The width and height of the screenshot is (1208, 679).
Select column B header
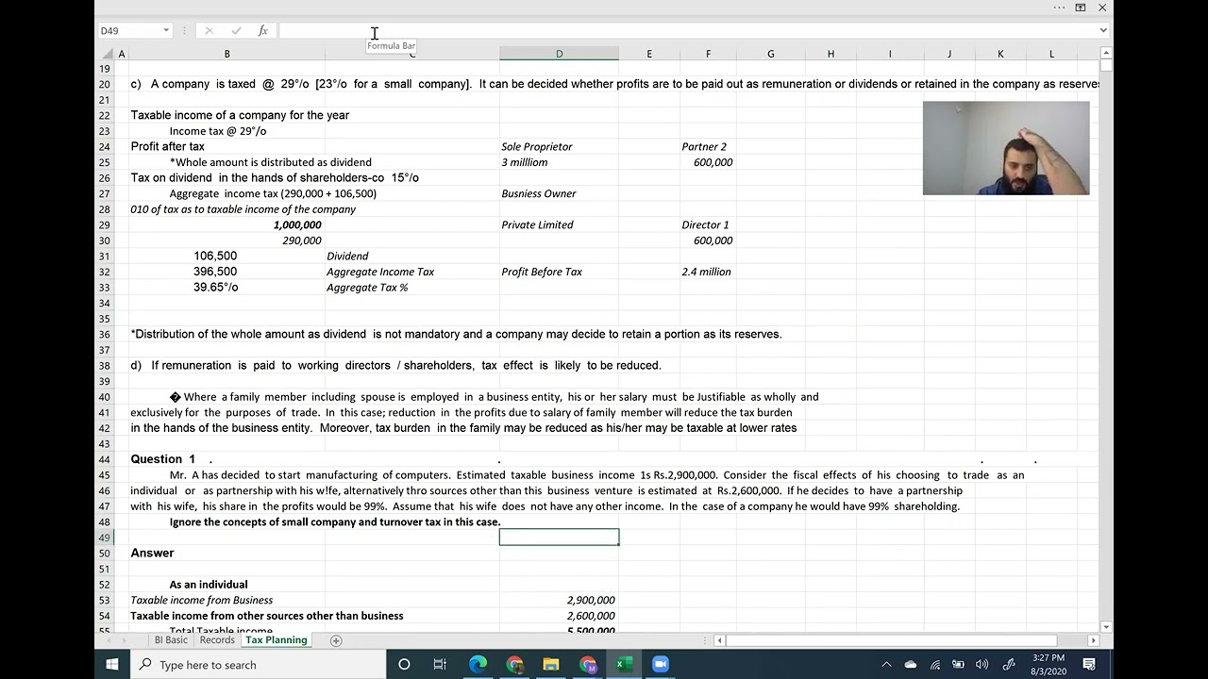click(226, 54)
